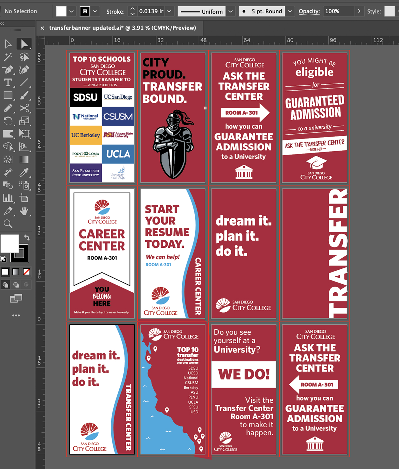Set stroke to None using the slash swatch
This screenshot has width=399, height=469.
click(27, 272)
